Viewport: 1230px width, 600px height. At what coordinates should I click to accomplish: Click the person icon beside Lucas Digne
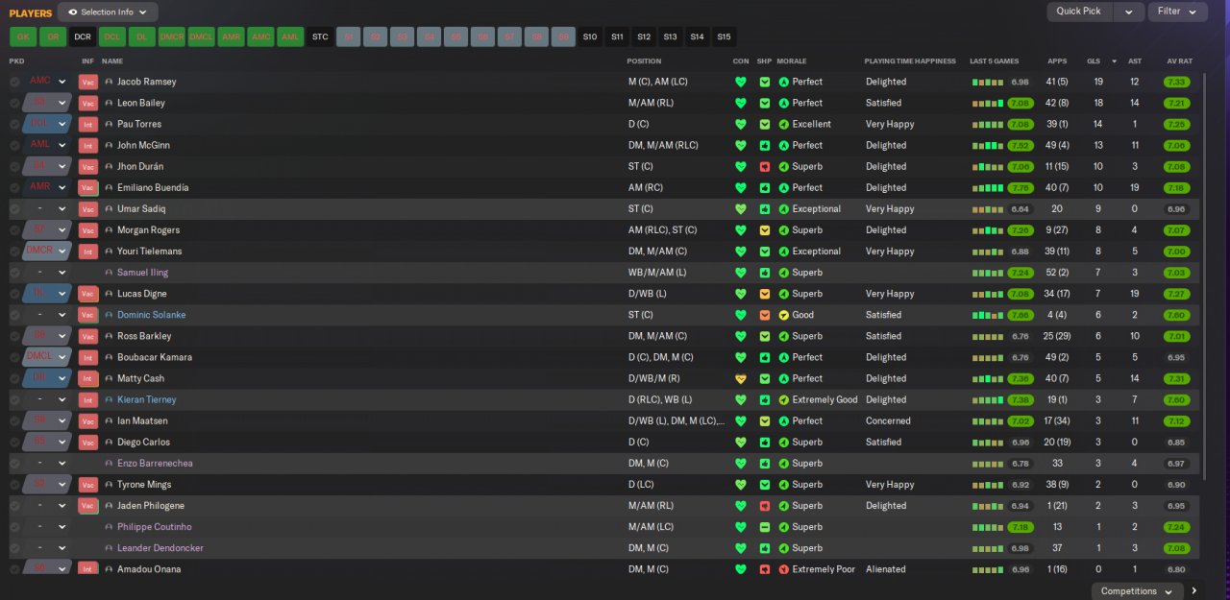pos(109,294)
